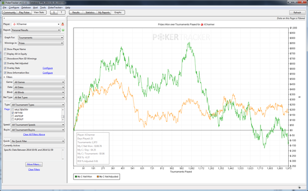Select the T tournaments button
308x191 pixels.
click(x=61, y=12)
